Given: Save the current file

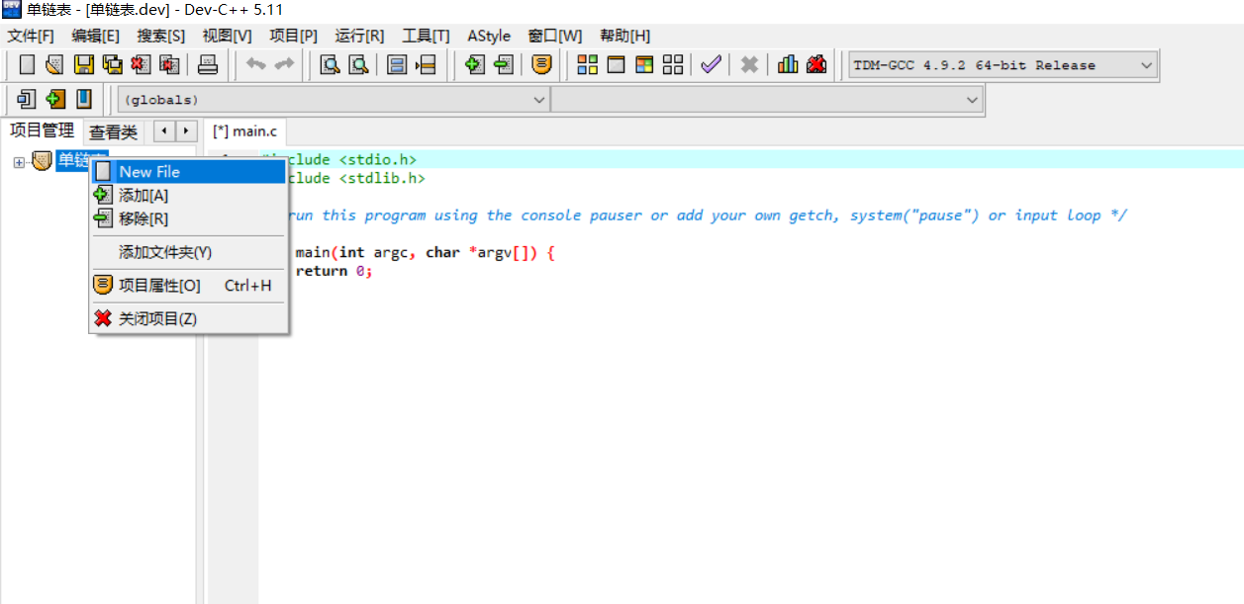Looking at the screenshot, I should tap(82, 63).
